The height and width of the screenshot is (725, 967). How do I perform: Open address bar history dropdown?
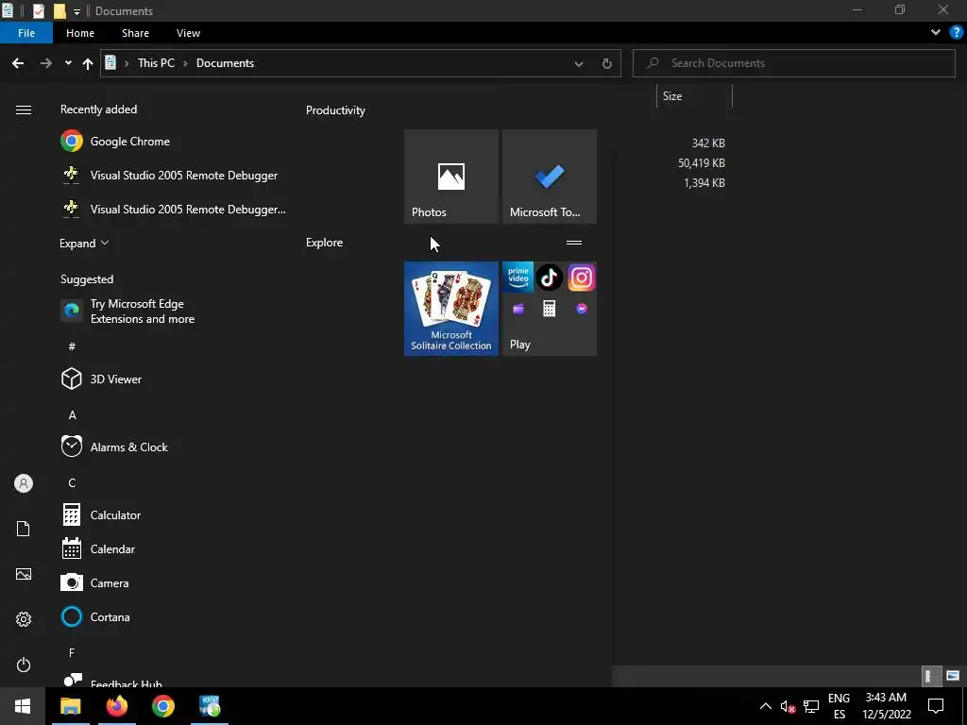[579, 63]
